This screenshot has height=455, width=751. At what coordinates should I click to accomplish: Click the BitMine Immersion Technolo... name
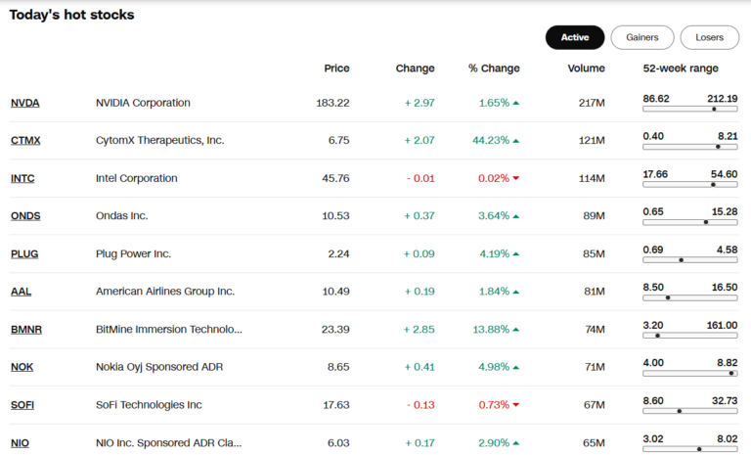coord(169,330)
